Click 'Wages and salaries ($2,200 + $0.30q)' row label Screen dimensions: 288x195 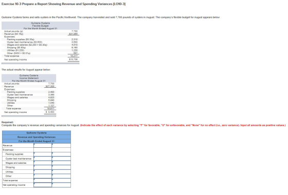tap(27, 45)
